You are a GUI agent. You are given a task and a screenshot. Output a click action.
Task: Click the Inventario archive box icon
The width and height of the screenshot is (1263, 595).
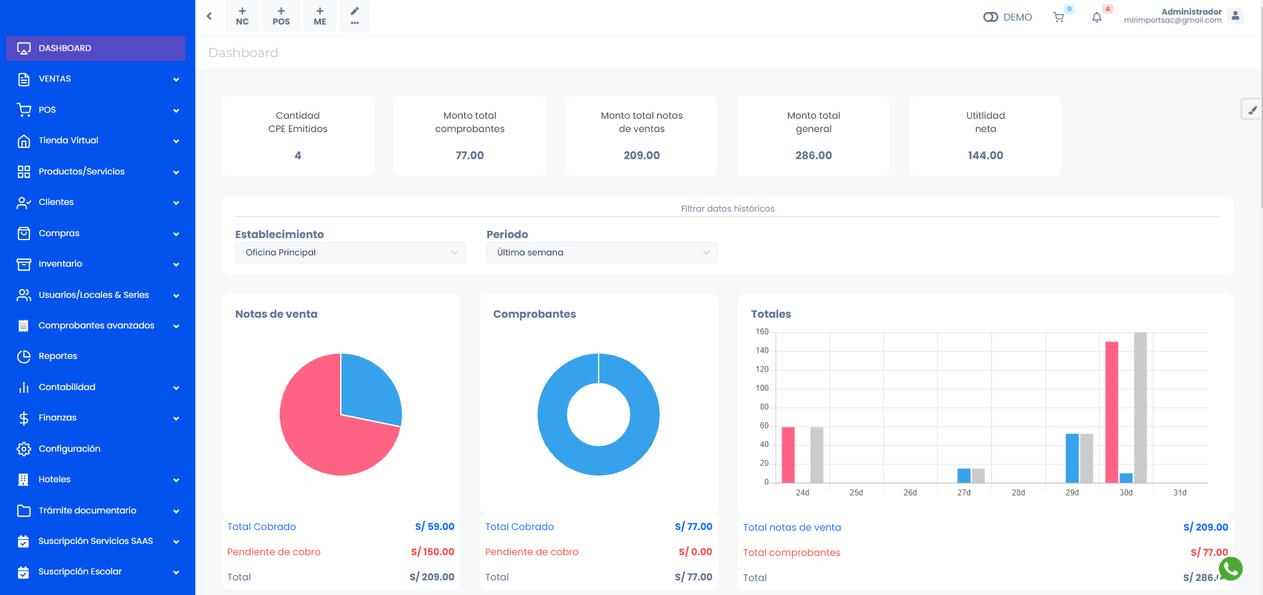(x=24, y=264)
